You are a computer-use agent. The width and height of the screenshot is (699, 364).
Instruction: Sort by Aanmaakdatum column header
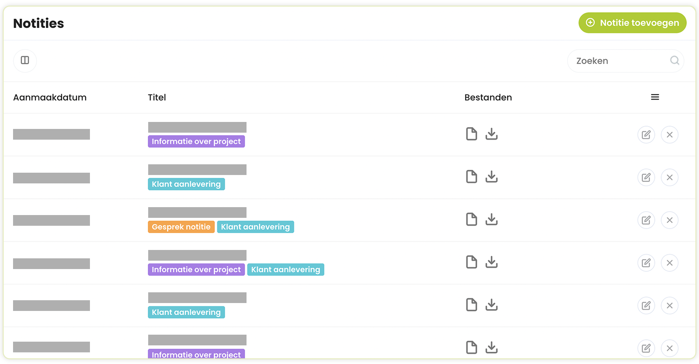click(50, 98)
